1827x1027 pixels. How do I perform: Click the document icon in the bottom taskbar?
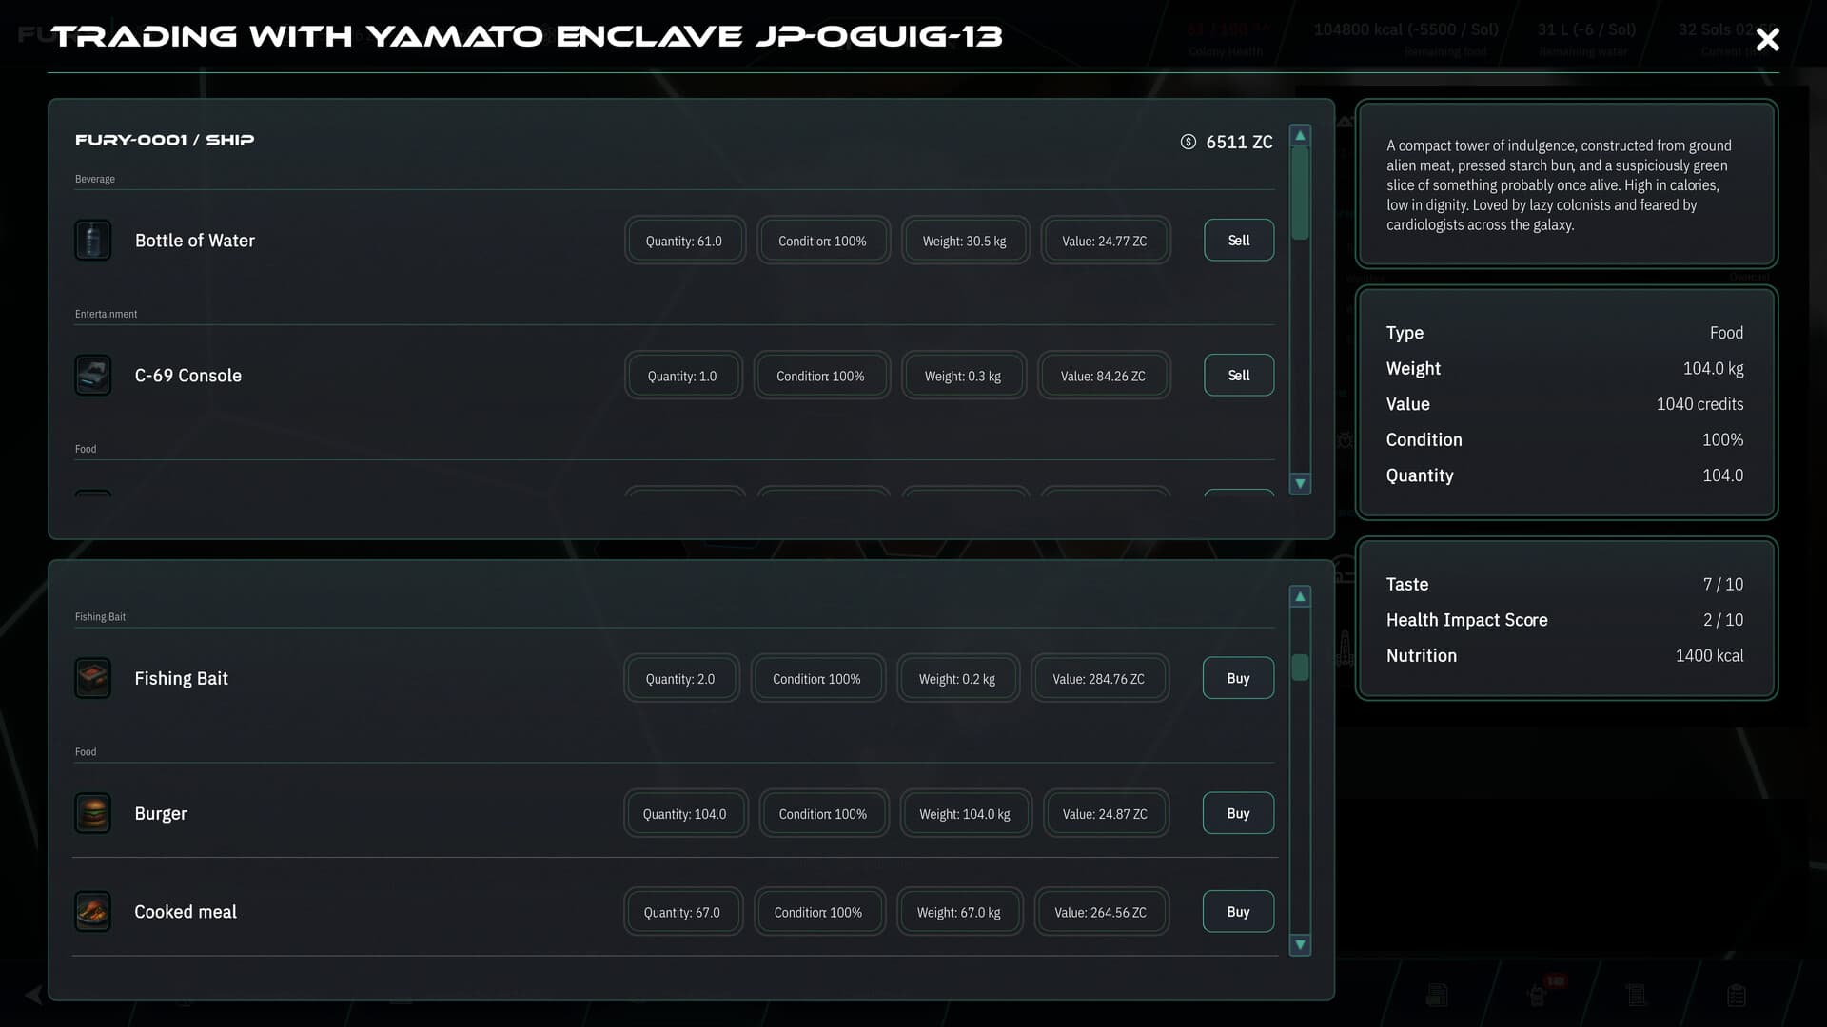[1435, 993]
